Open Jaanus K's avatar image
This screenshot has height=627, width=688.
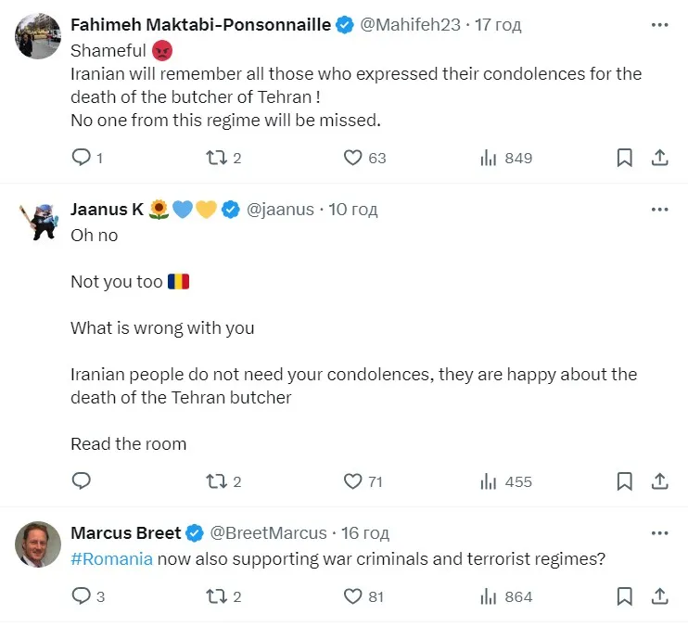tap(38, 221)
